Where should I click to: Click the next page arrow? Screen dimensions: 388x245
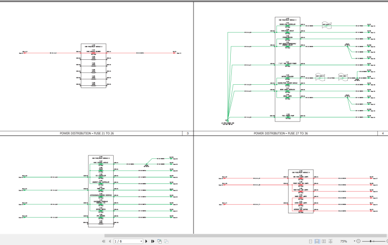146,241
